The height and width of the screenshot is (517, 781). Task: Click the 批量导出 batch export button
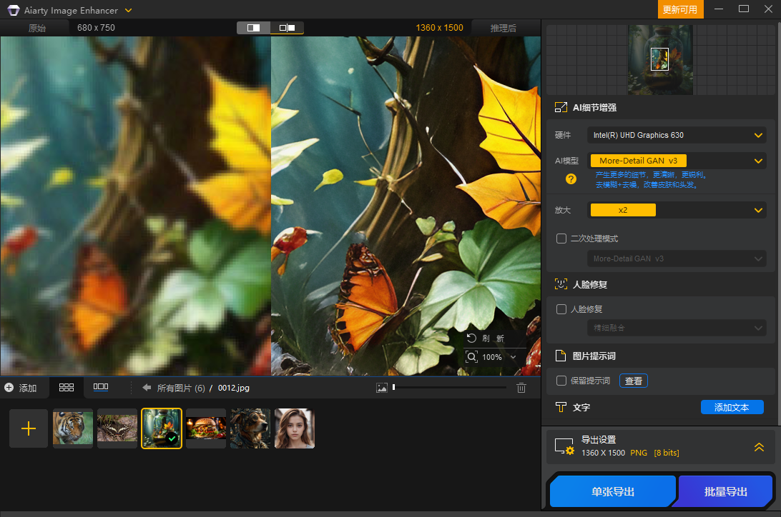pos(725,491)
